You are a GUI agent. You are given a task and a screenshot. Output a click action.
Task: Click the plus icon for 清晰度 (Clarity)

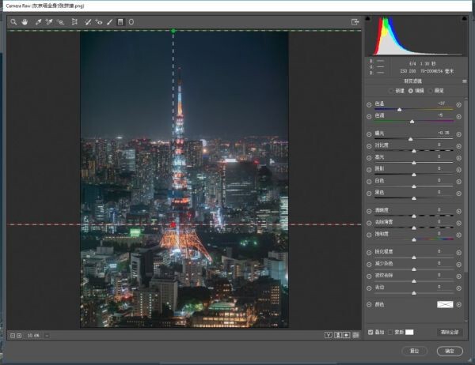459,212
